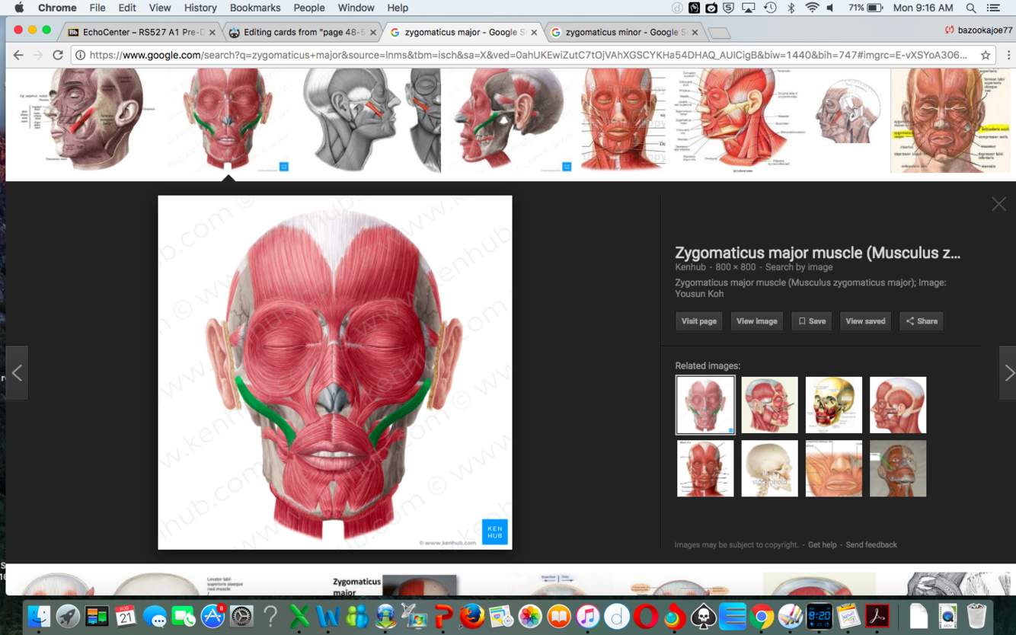
Task: Open the AirPlay display menu
Action: click(x=749, y=8)
